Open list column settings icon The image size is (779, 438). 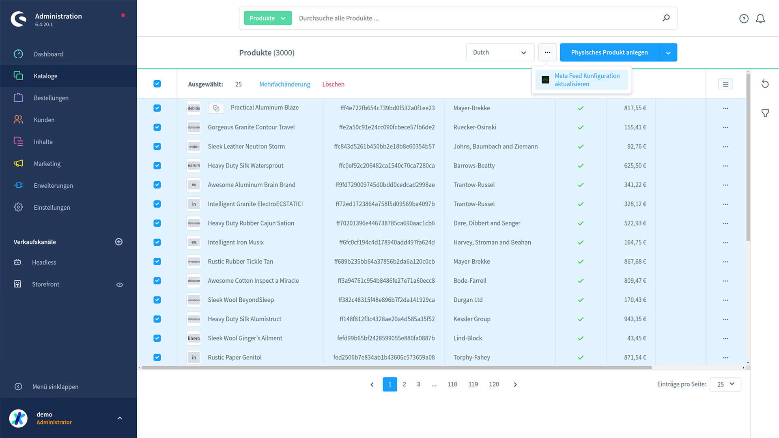tap(725, 84)
